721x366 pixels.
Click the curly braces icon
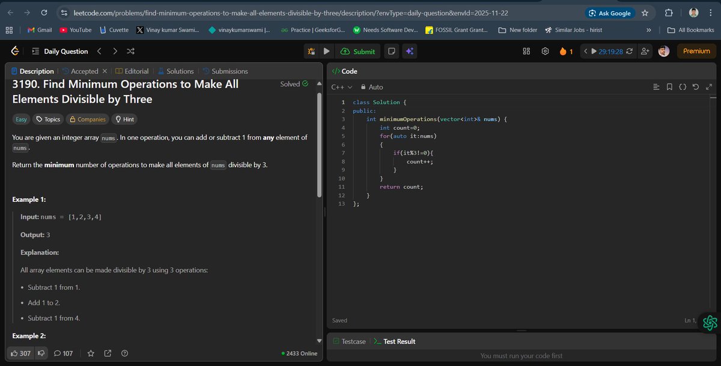pos(683,87)
